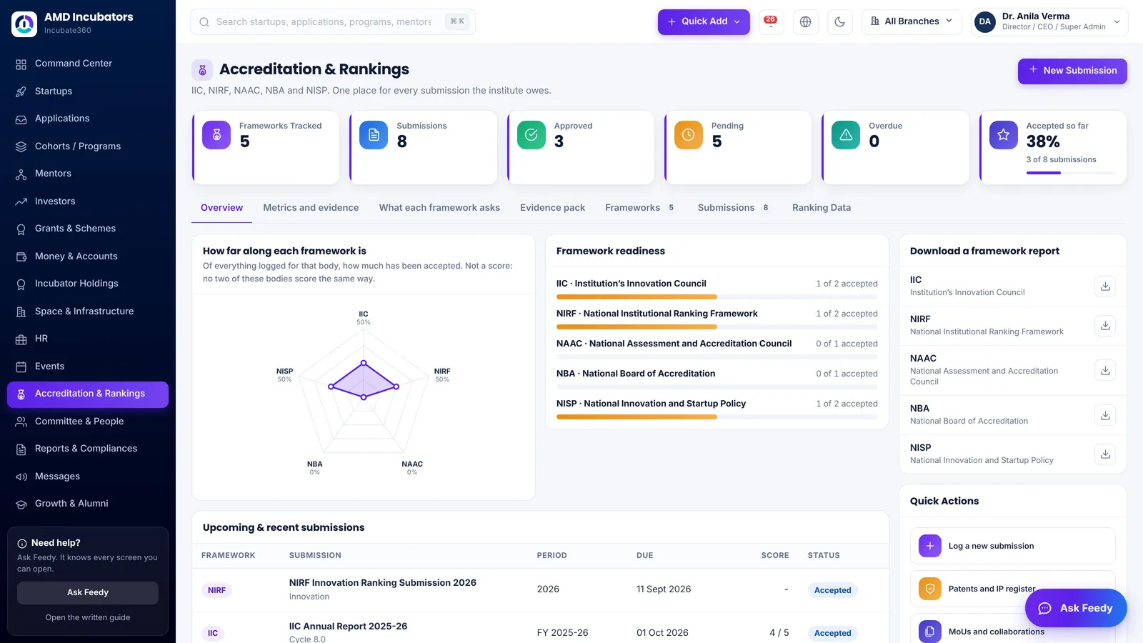This screenshot has height=643, width=1143.
Task: Download the NBA framework report
Action: [1105, 415]
